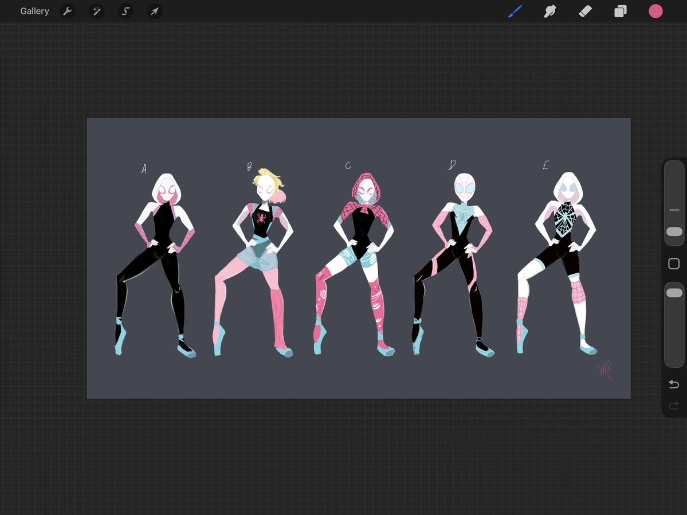Click the brush opacity slider handle
This screenshot has height=515, width=687.
point(674,293)
